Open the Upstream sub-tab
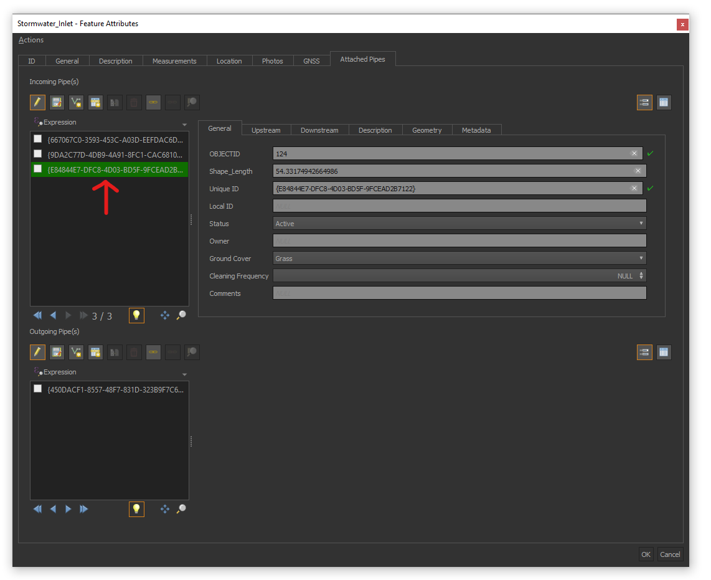711x580 pixels. (x=266, y=130)
